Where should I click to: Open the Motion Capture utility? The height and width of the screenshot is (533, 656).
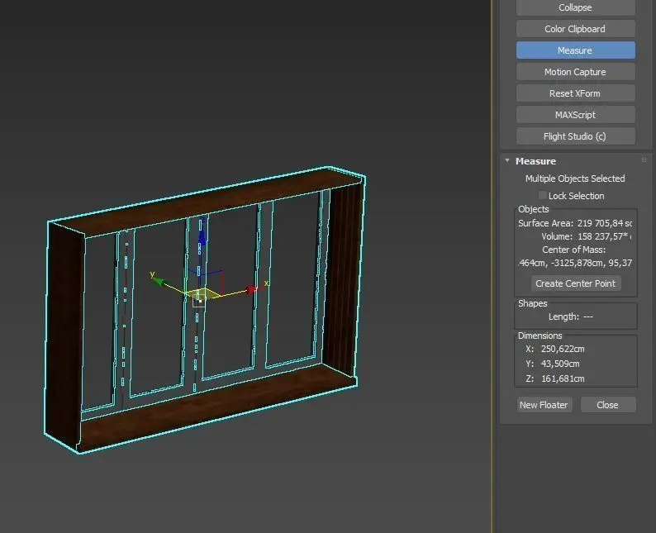[x=575, y=72]
